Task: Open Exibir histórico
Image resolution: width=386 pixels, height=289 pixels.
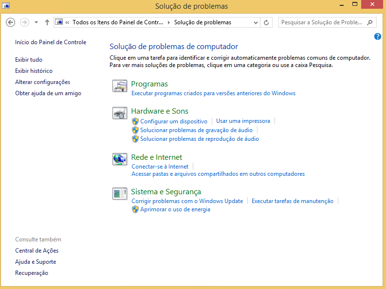Action: tap(34, 71)
